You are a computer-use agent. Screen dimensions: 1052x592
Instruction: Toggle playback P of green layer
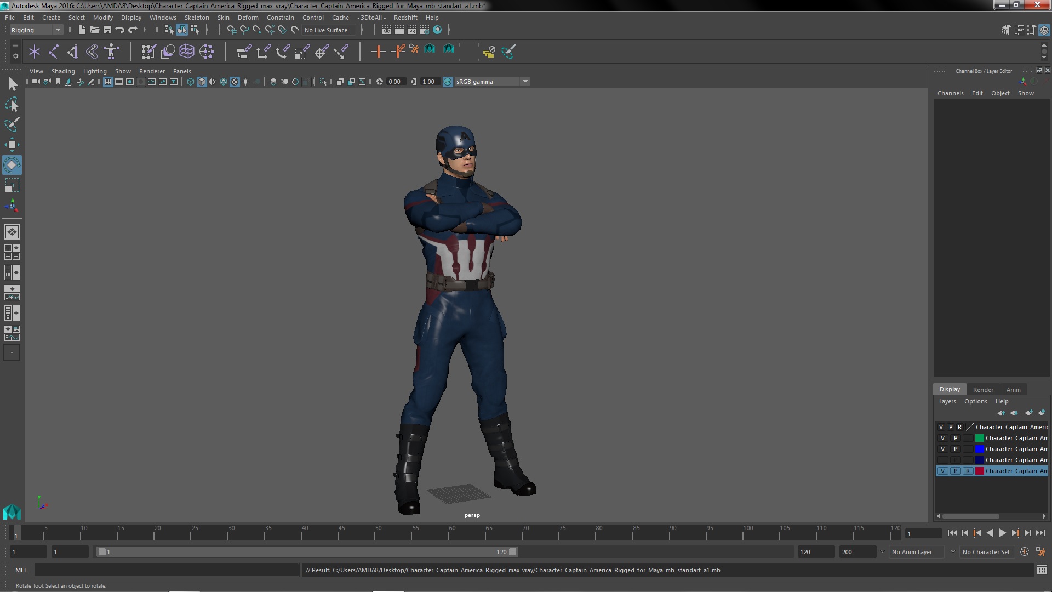[955, 438]
